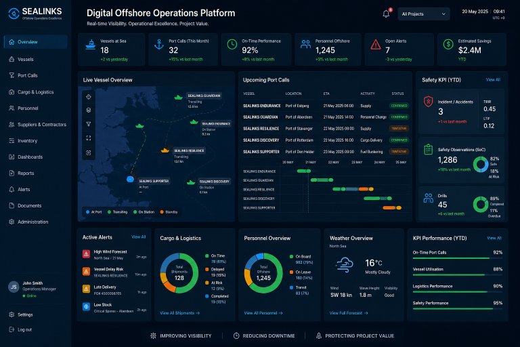
Task: Open the map filter funnel tool
Action: [x=89, y=124]
